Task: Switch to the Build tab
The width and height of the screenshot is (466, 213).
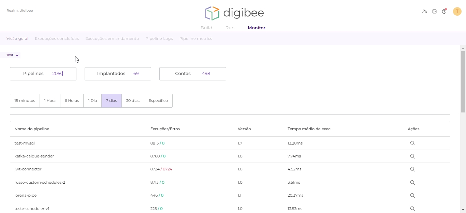Action: click(206, 28)
